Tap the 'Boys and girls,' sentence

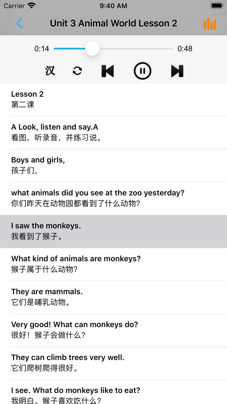tap(113, 165)
